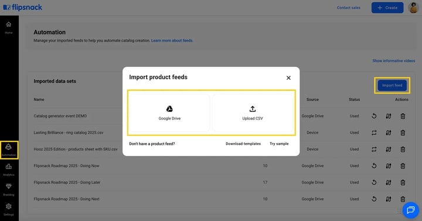Click the Status column header
This screenshot has height=221, width=422.
tap(354, 99)
